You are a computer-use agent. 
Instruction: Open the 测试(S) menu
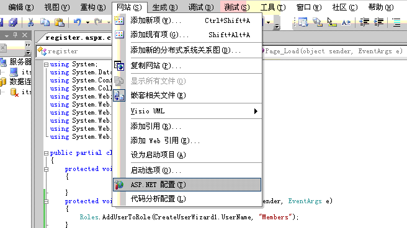click(x=237, y=7)
